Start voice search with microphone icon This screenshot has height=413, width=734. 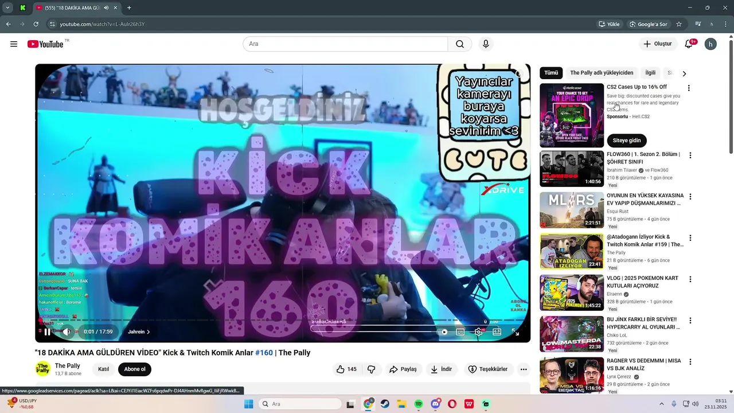coord(486,44)
